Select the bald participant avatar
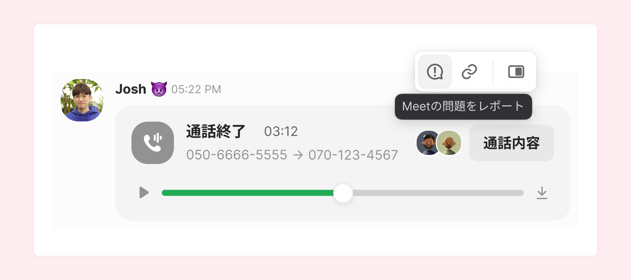The height and width of the screenshot is (280, 631). (449, 143)
